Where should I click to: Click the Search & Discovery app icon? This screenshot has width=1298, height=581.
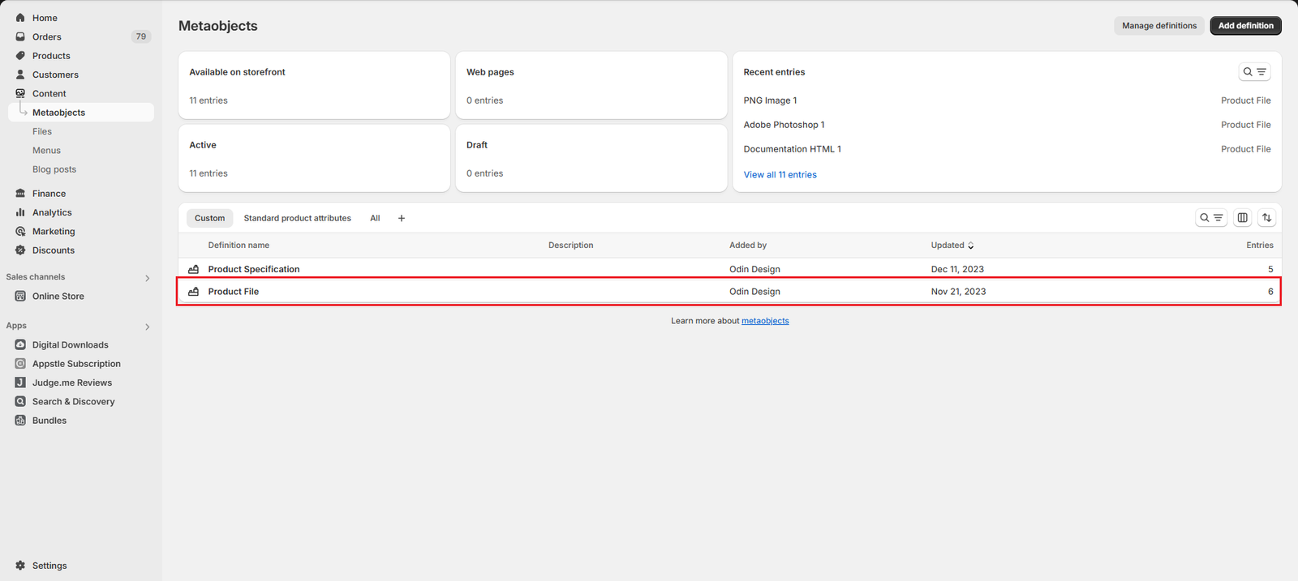pos(20,401)
